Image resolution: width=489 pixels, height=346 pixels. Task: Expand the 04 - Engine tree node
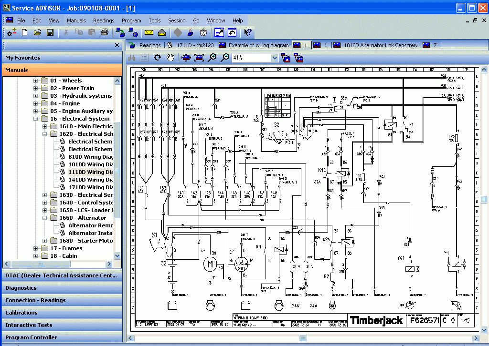(x=35, y=103)
